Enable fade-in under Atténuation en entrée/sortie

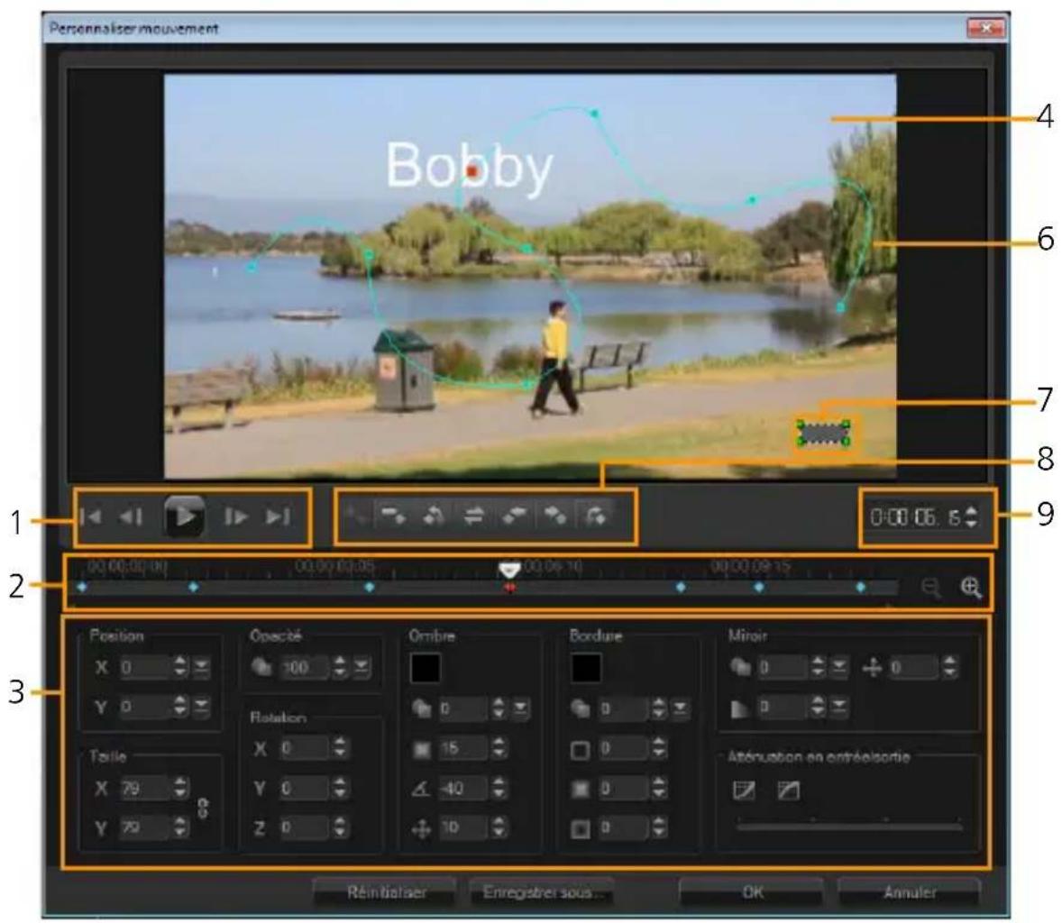(744, 791)
